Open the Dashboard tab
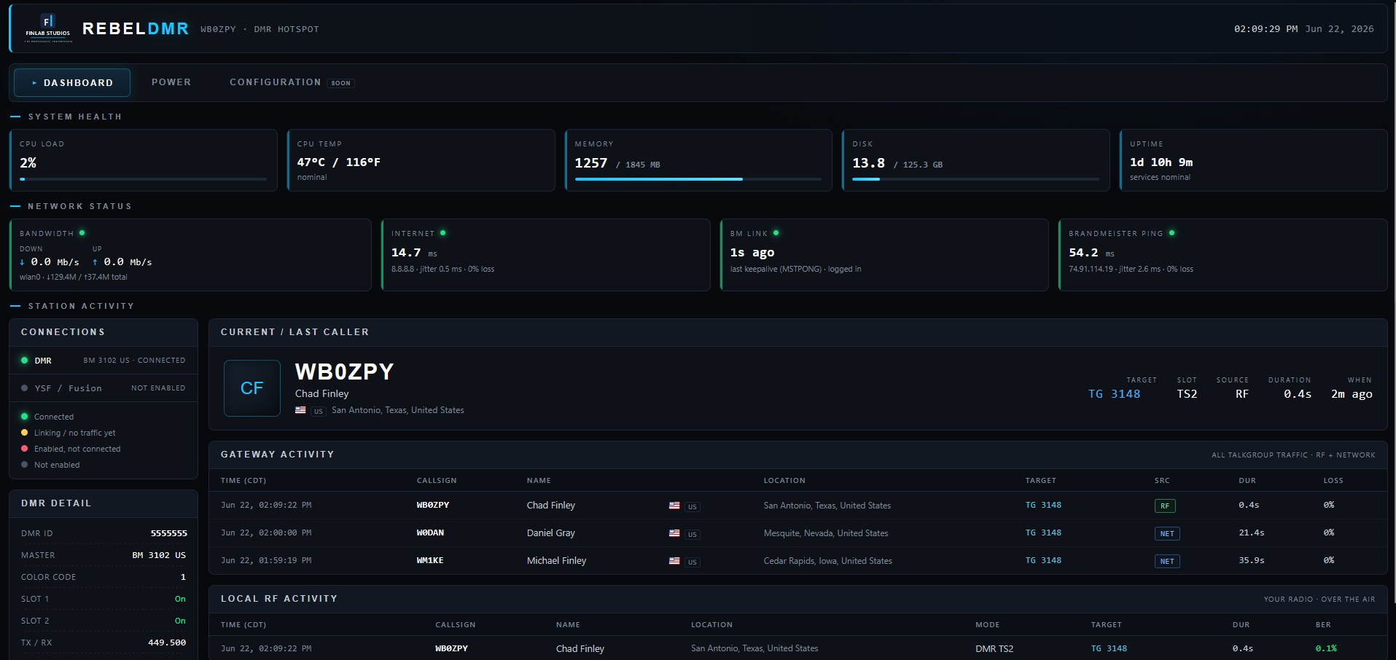Viewport: 1396px width, 660px height. pyautogui.click(x=72, y=82)
